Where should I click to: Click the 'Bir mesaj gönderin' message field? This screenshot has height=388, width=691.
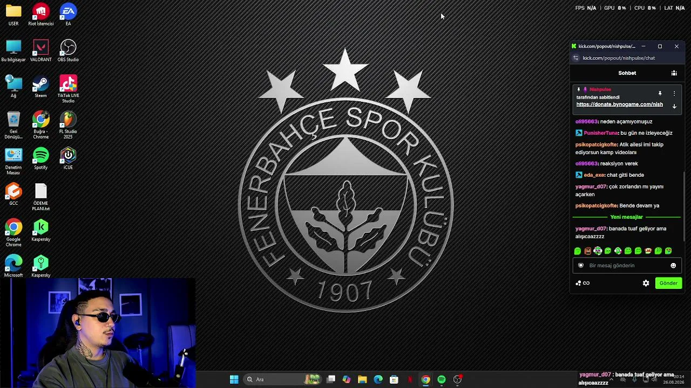point(627,266)
